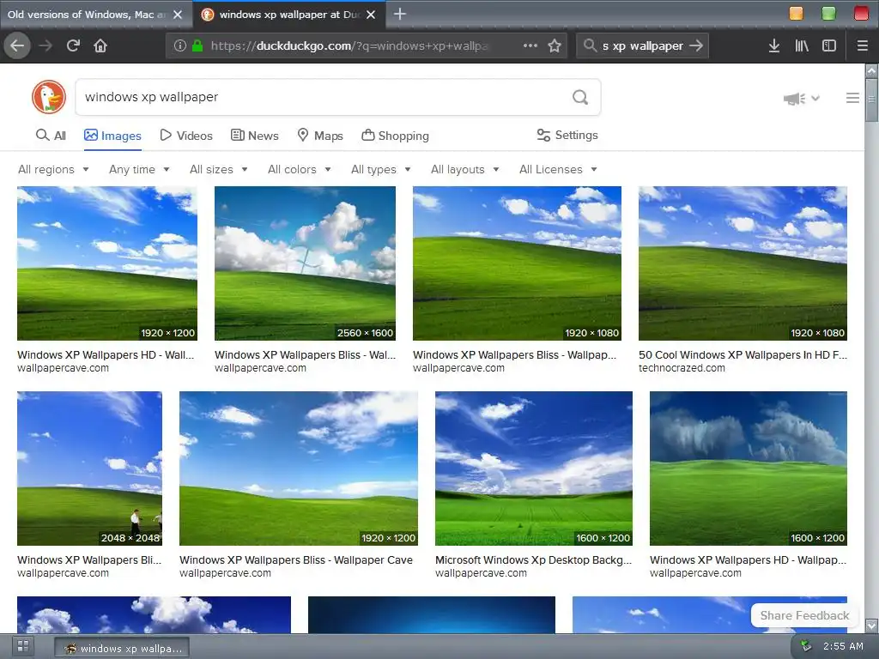879x659 pixels.
Task: Switch to Videos search tab
Action: click(x=186, y=135)
